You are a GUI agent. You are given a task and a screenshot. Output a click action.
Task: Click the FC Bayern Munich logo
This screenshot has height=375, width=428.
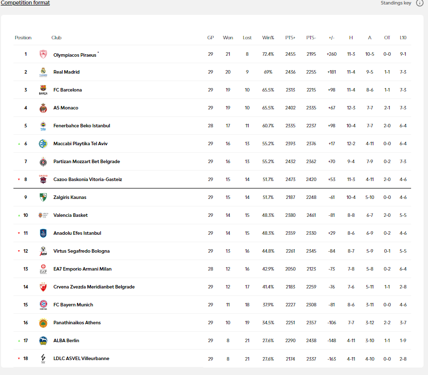(43, 305)
